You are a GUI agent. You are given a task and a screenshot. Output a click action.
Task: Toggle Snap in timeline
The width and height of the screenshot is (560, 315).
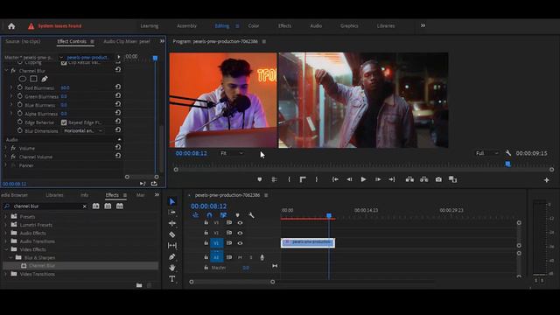coord(210,215)
